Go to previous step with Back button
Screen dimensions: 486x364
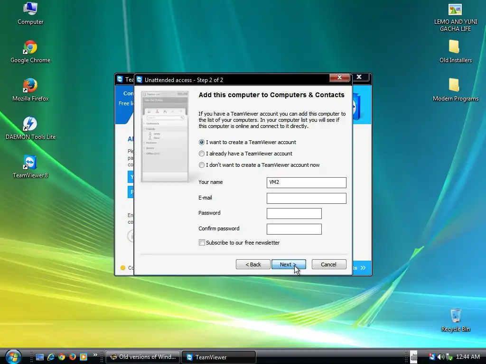coord(253,264)
